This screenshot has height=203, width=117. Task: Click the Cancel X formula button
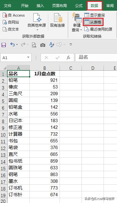pyautogui.click(x=46, y=58)
